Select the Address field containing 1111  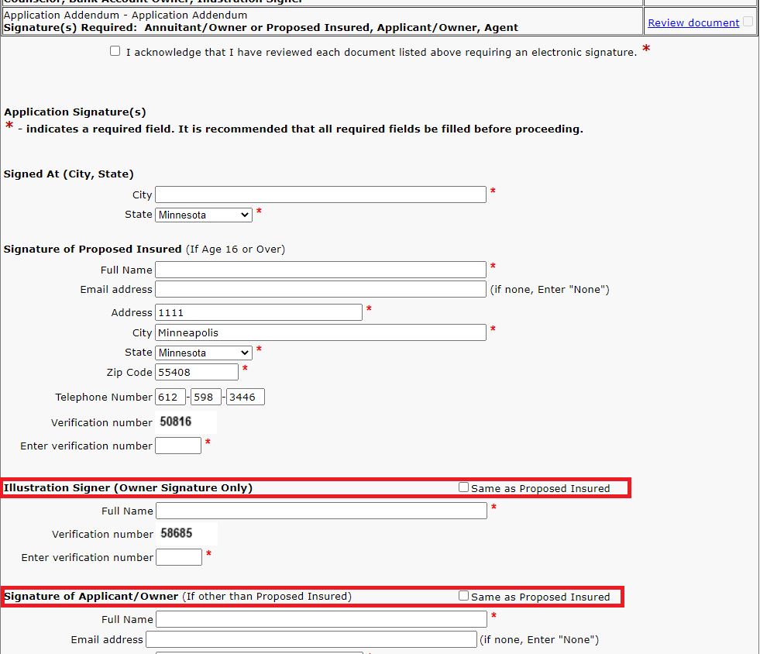pyautogui.click(x=258, y=312)
